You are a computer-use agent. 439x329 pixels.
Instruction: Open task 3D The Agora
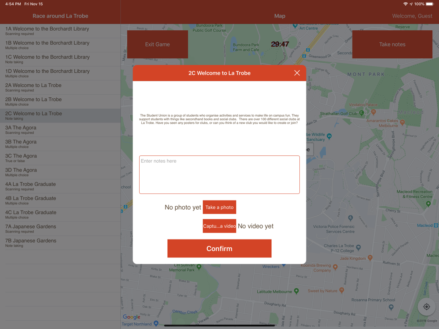[x=60, y=172]
